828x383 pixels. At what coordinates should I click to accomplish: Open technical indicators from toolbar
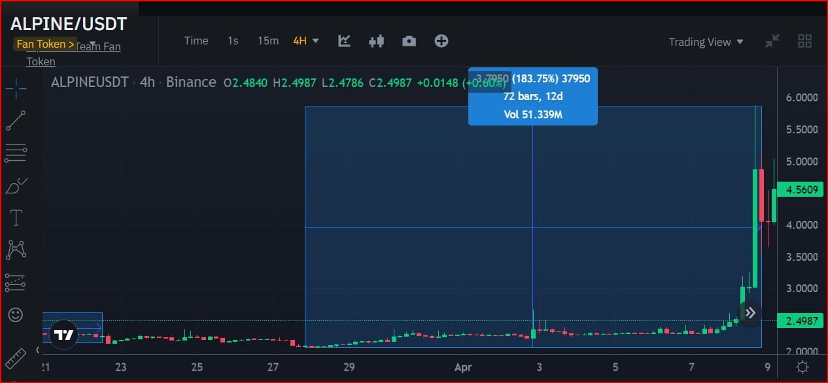(x=344, y=41)
